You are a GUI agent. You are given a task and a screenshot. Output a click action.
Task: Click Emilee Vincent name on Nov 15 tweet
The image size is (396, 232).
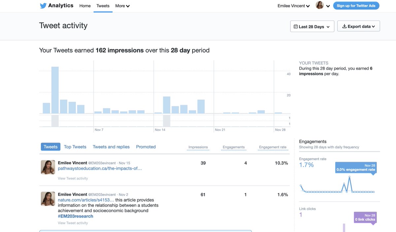[x=73, y=163]
